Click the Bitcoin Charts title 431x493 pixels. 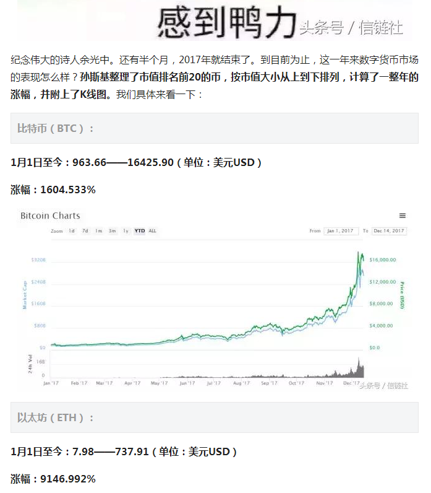click(x=50, y=216)
